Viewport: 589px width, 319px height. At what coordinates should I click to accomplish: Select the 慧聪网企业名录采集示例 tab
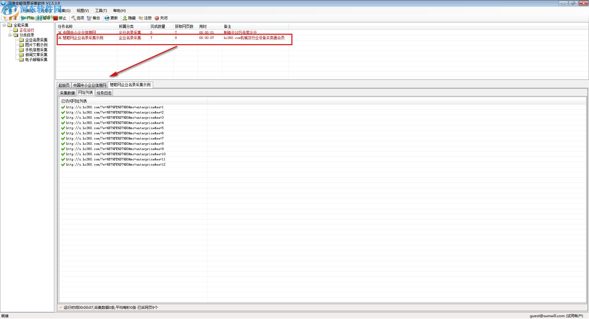click(x=130, y=85)
